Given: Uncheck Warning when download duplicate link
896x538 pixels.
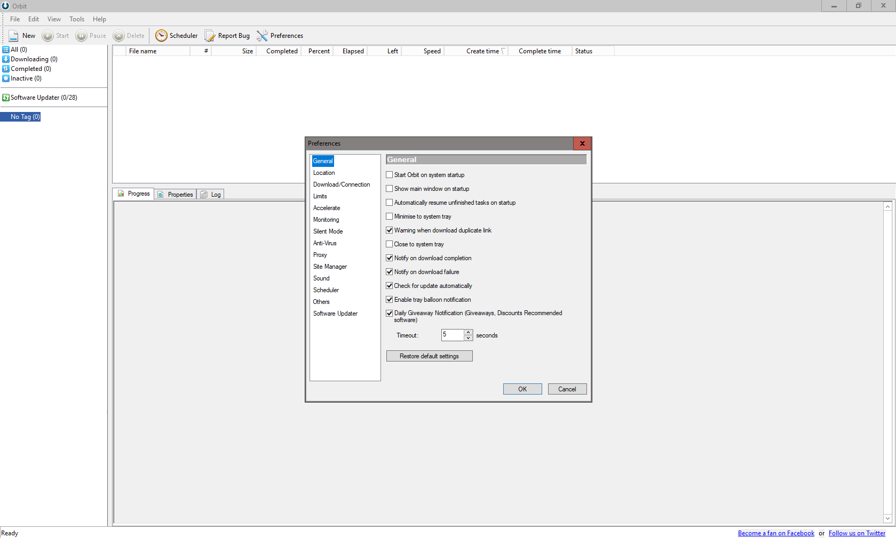Looking at the screenshot, I should coord(390,230).
